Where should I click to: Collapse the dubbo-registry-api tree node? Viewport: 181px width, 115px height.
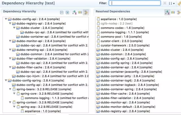10,23
